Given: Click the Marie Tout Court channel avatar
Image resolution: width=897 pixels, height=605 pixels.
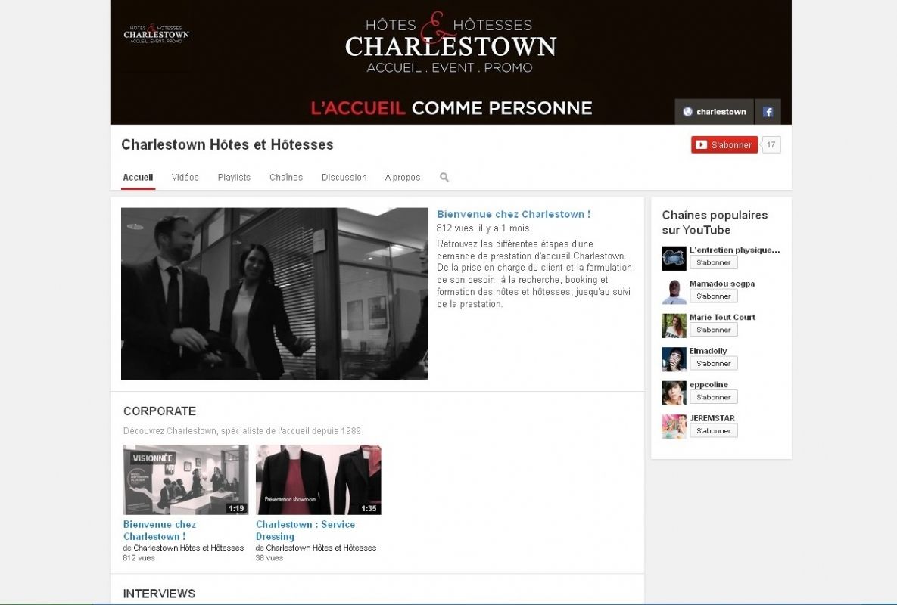Looking at the screenshot, I should coord(674,326).
